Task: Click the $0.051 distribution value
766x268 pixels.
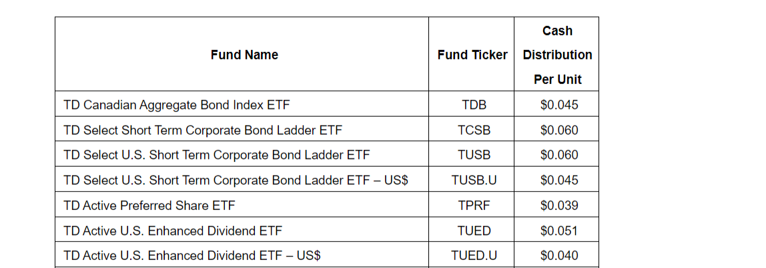Action: (559, 231)
